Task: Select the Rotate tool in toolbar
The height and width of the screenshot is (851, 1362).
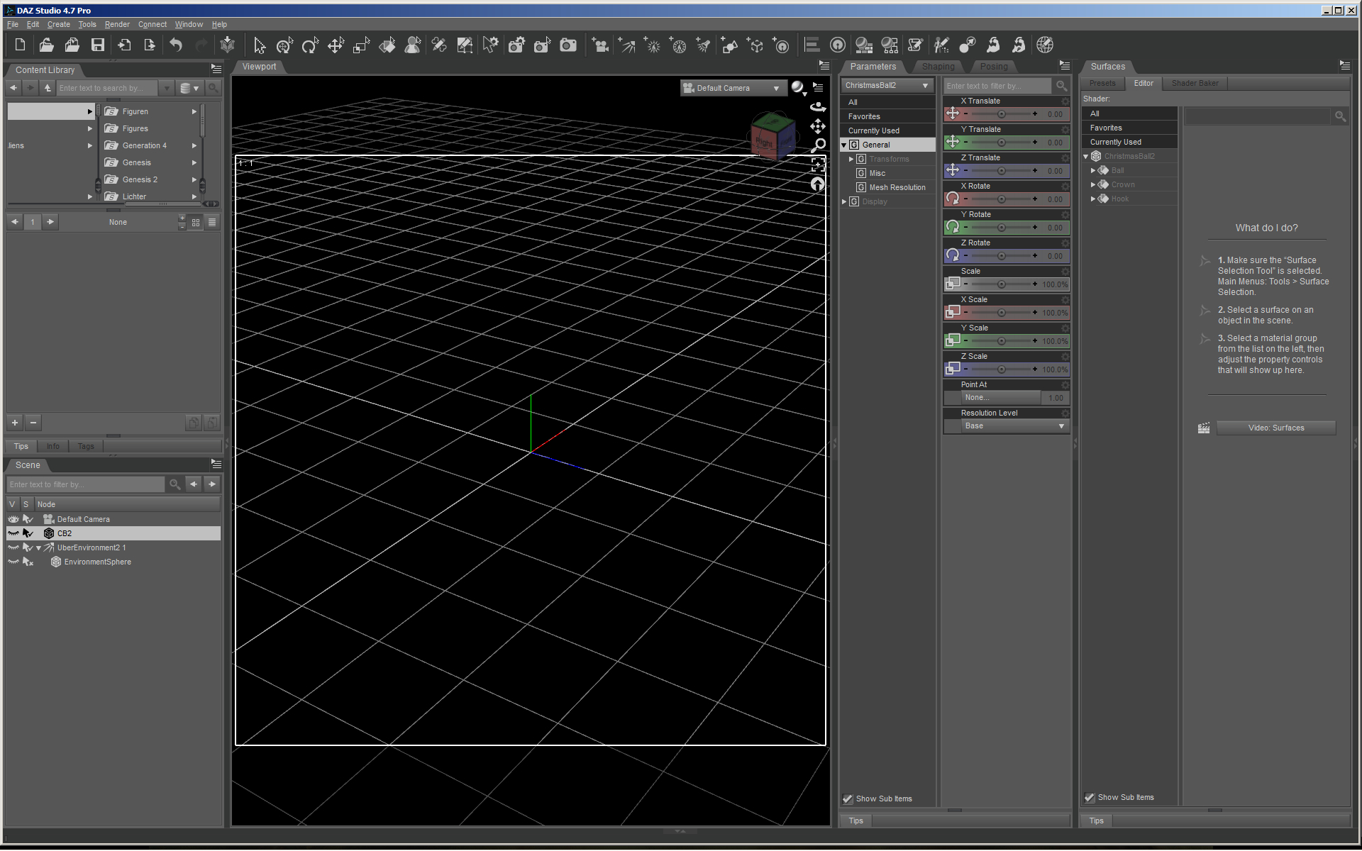Action: pyautogui.click(x=310, y=46)
